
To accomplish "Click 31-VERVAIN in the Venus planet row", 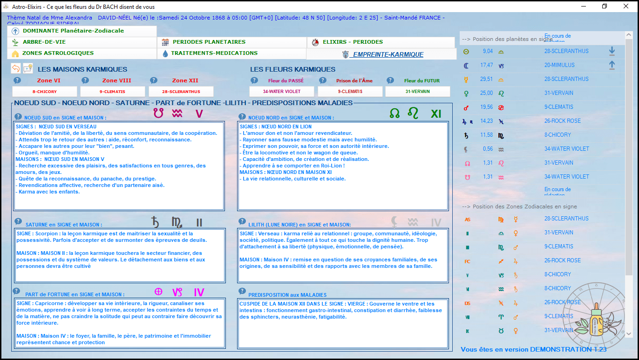I will pos(559,93).
